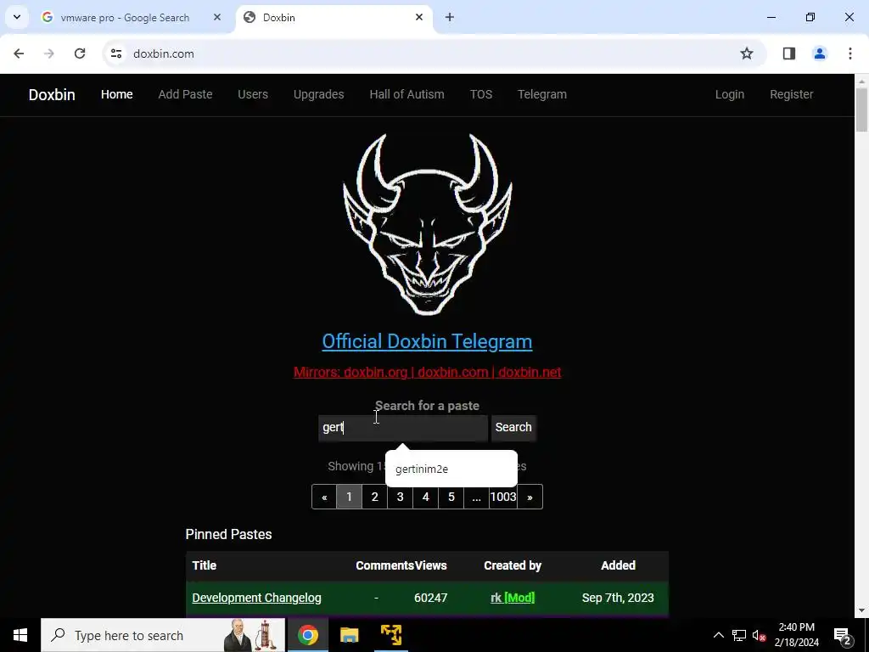Open the yellow taskbar app icon

(390, 635)
